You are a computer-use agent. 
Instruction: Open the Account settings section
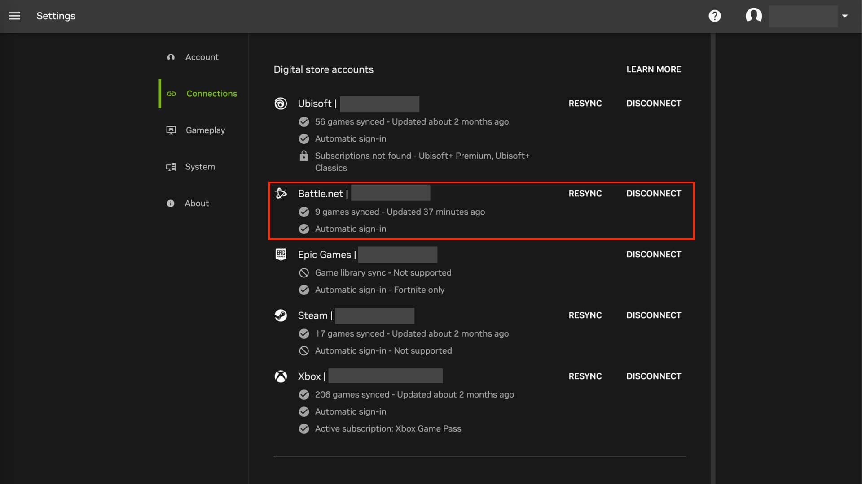202,57
